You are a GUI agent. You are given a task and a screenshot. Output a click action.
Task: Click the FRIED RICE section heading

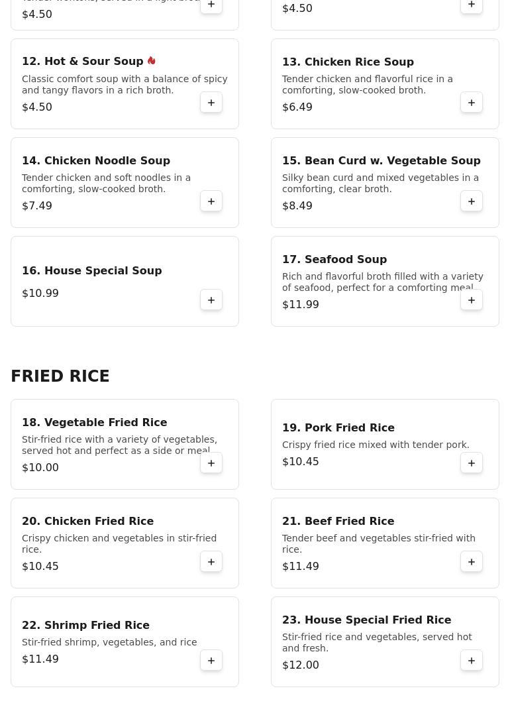[x=60, y=376]
